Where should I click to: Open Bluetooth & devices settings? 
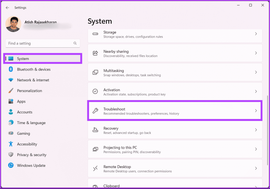(43, 69)
